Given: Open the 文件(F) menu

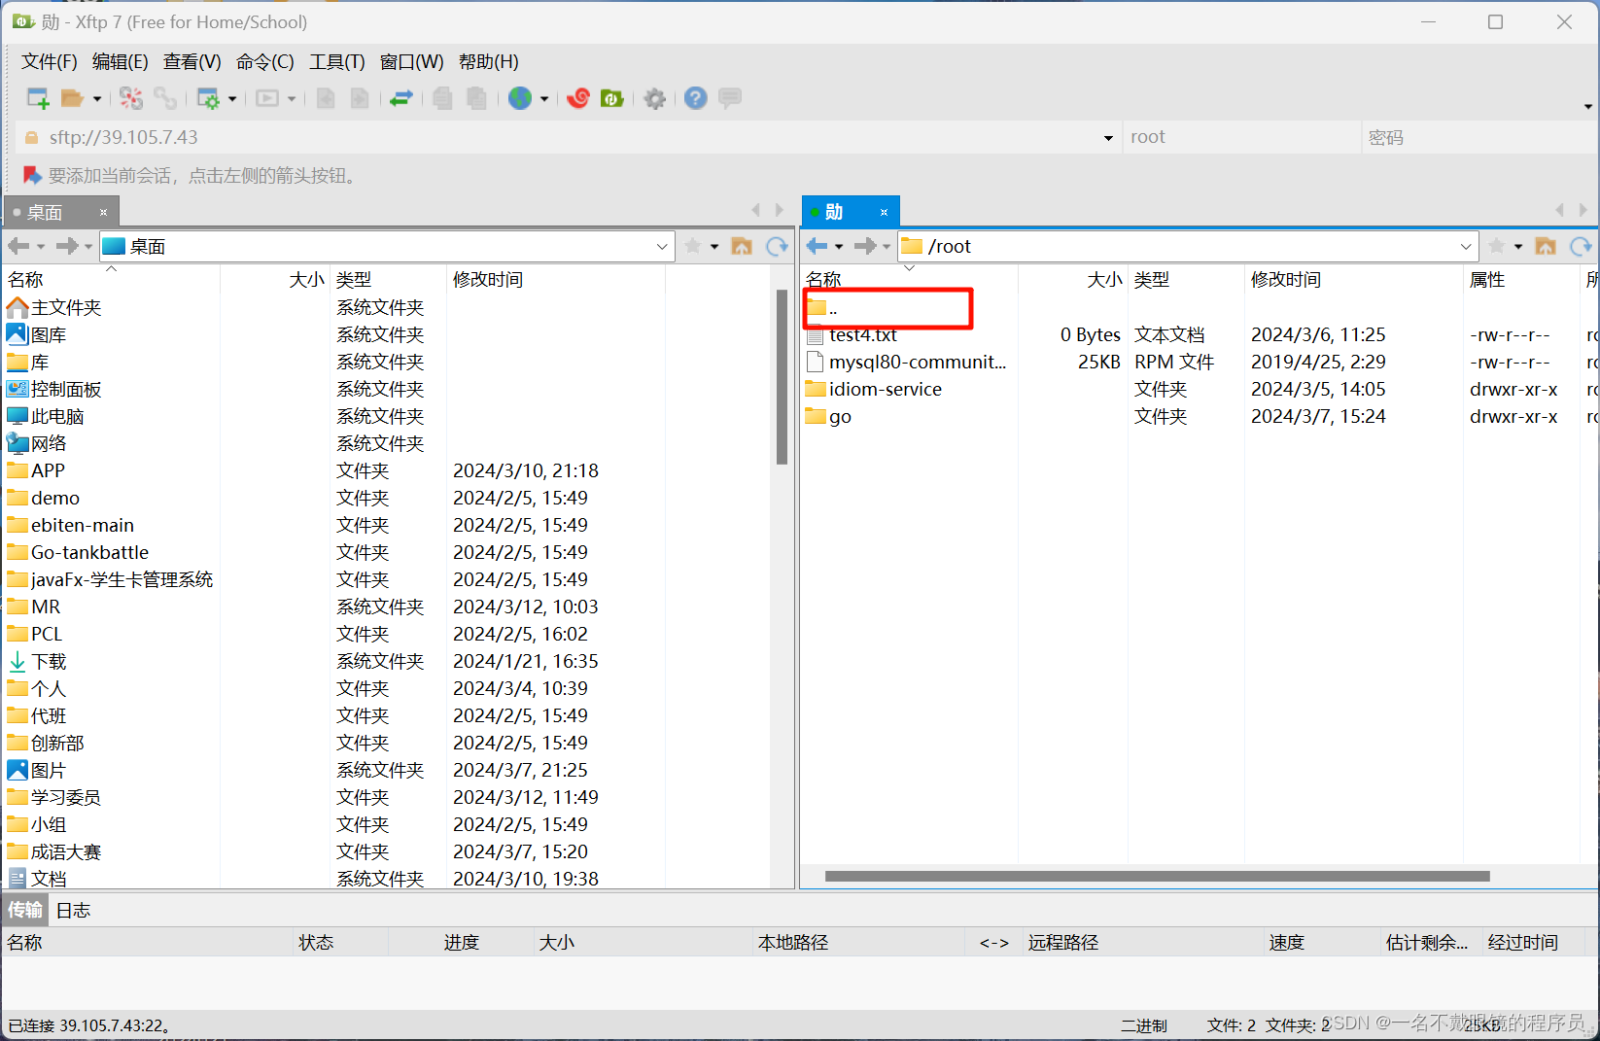Looking at the screenshot, I should tap(50, 61).
